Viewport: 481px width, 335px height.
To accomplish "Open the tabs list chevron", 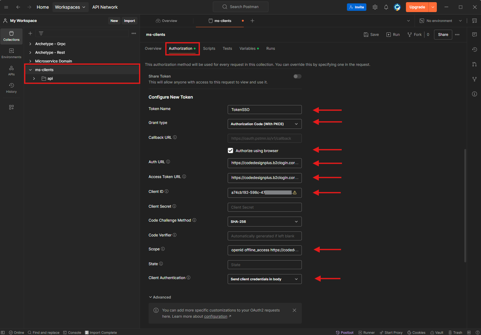I will [408, 21].
